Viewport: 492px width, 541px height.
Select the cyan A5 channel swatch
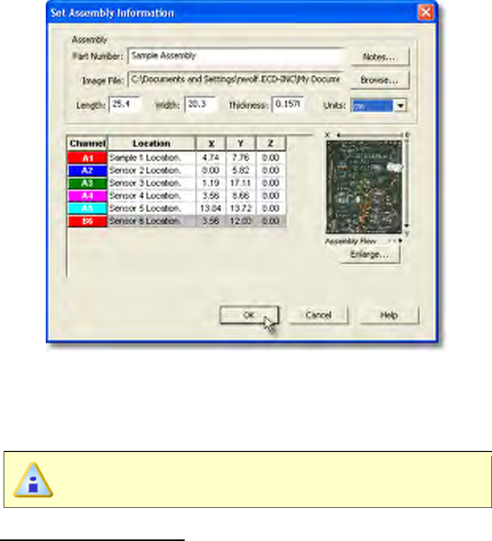(x=87, y=209)
